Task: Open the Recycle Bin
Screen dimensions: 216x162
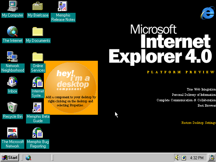Action: (x=12, y=110)
